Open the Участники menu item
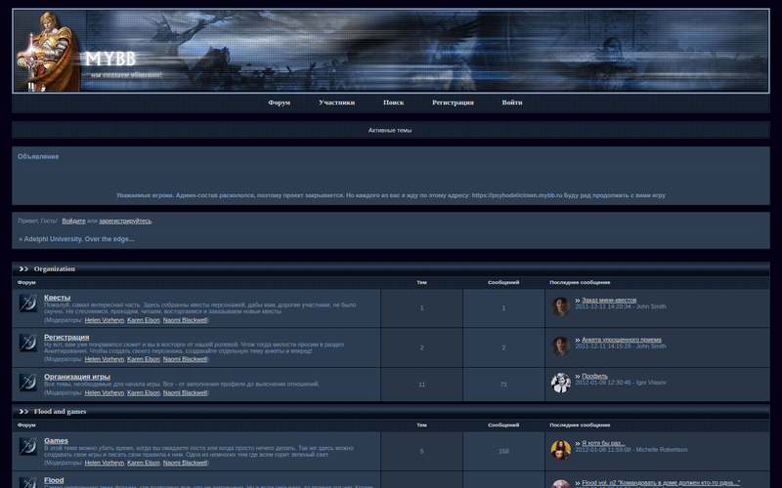Screen dimensions: 782x488 click(336, 102)
